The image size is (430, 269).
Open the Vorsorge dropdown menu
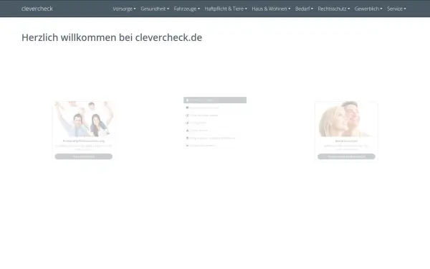pos(124,9)
